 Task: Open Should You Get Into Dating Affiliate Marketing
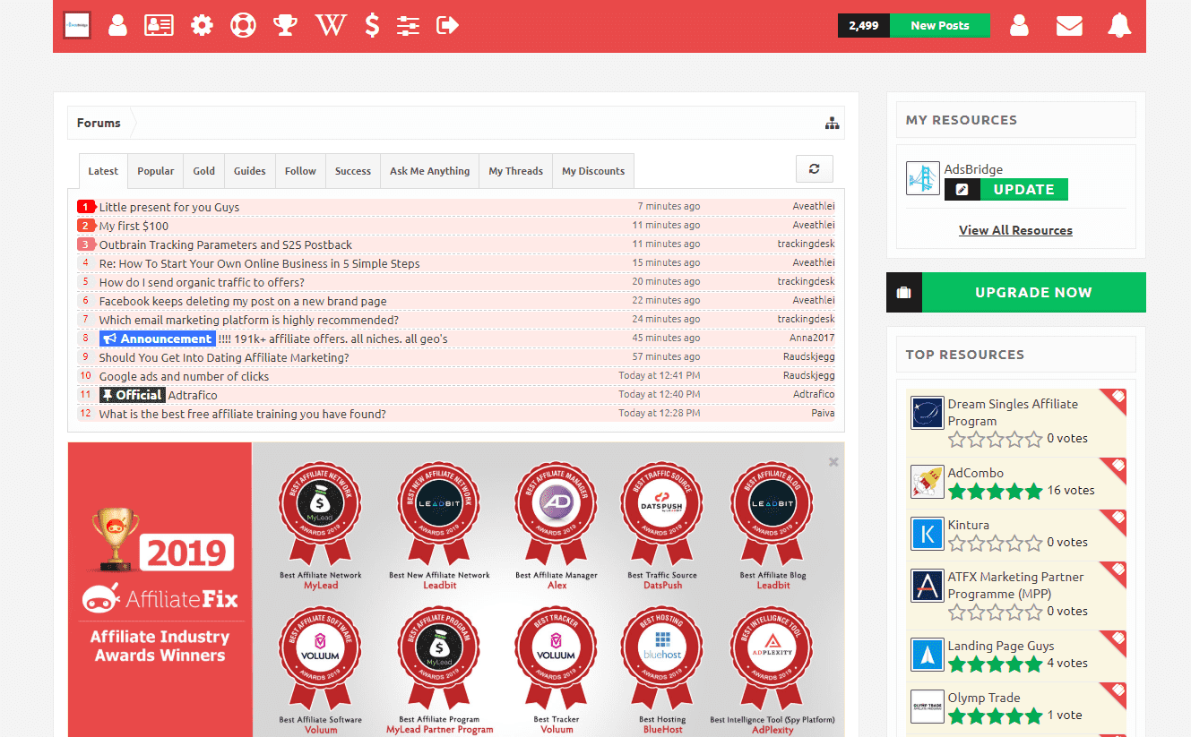[x=224, y=357]
